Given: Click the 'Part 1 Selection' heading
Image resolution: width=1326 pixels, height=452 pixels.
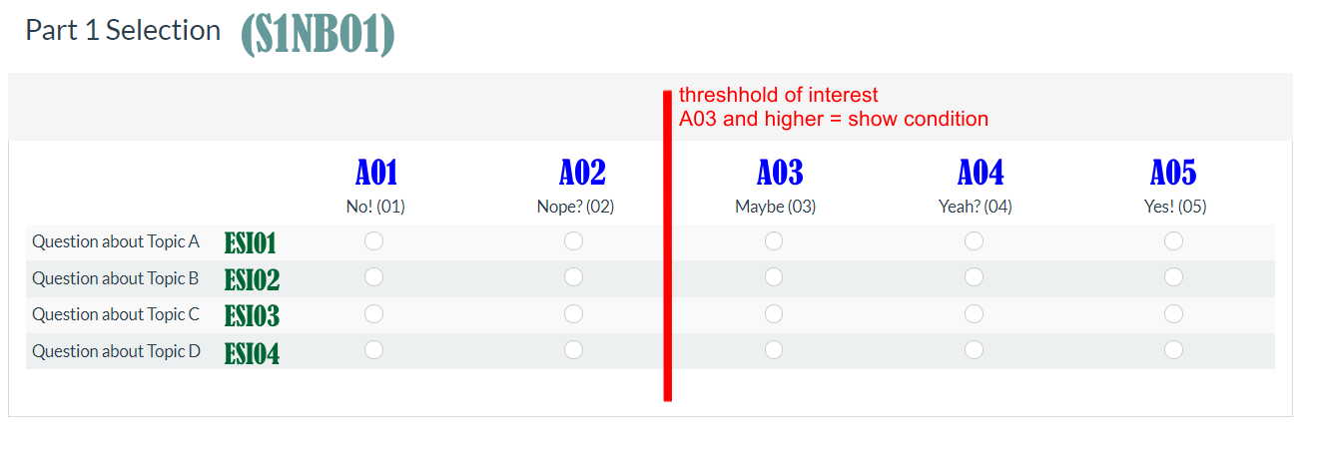Looking at the screenshot, I should [x=123, y=31].
